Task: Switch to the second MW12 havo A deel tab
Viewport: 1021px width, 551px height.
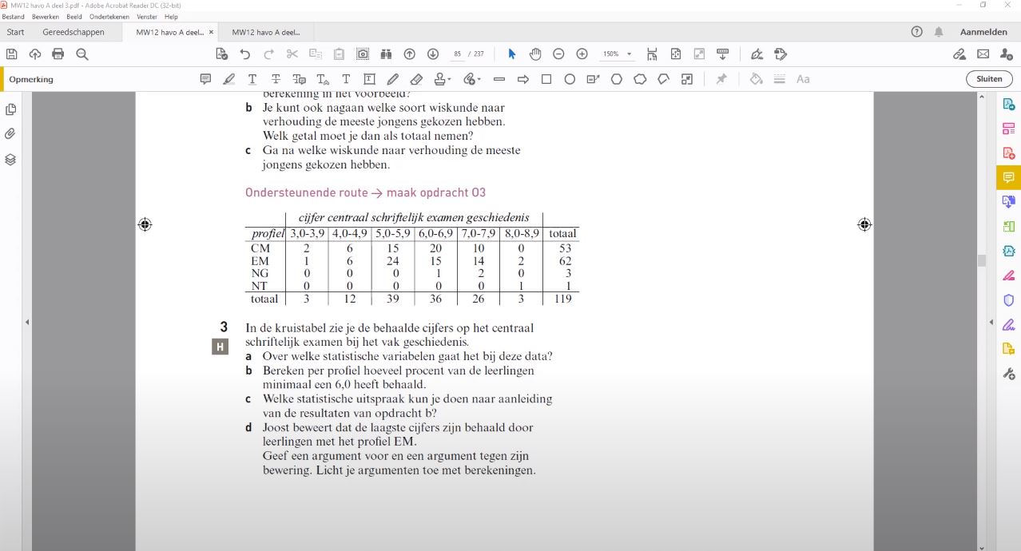Action: [266, 32]
